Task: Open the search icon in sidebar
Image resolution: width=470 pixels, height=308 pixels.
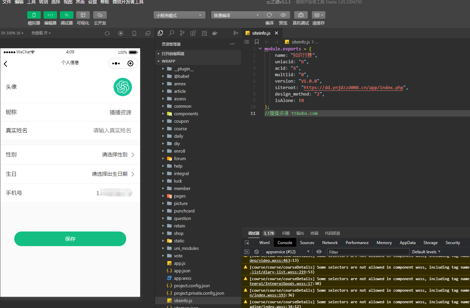Action: 171,33
